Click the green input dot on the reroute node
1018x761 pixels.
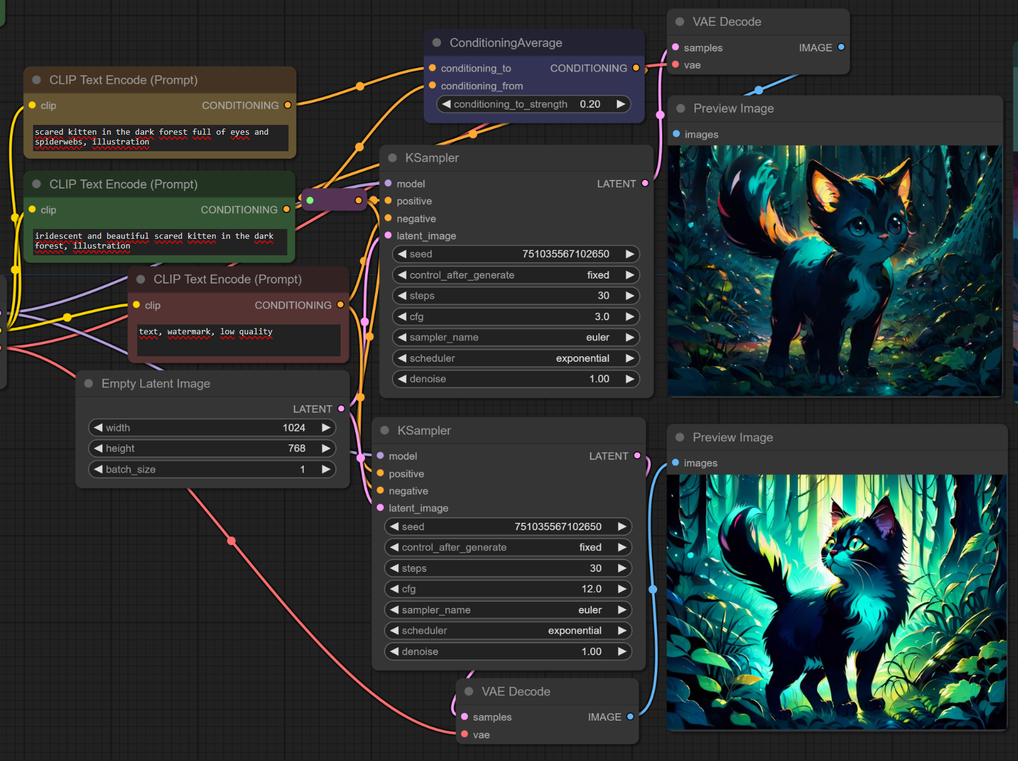(x=310, y=200)
